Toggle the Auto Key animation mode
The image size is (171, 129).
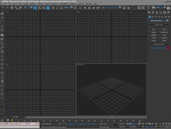[122, 124]
